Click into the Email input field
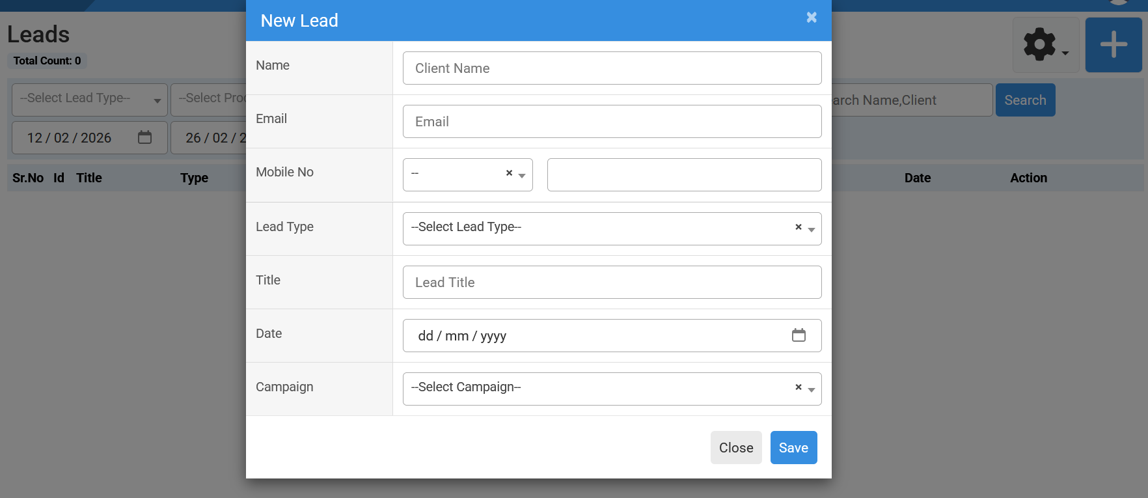This screenshot has width=1148, height=498. 612,122
